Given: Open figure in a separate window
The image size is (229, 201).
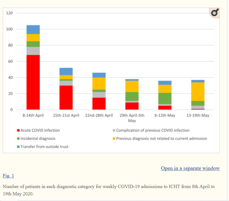Looking at the screenshot, I should tap(190, 168).
